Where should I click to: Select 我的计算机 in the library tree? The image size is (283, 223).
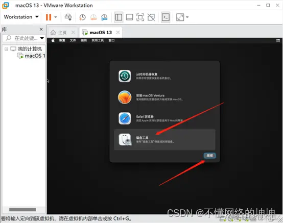click(26, 49)
